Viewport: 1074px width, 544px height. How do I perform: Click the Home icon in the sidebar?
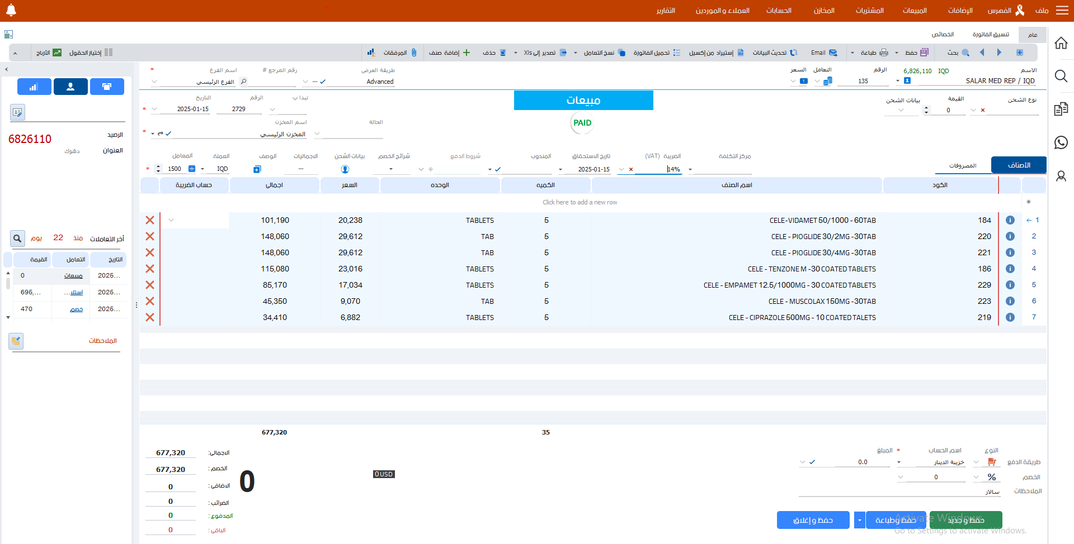click(x=1061, y=43)
